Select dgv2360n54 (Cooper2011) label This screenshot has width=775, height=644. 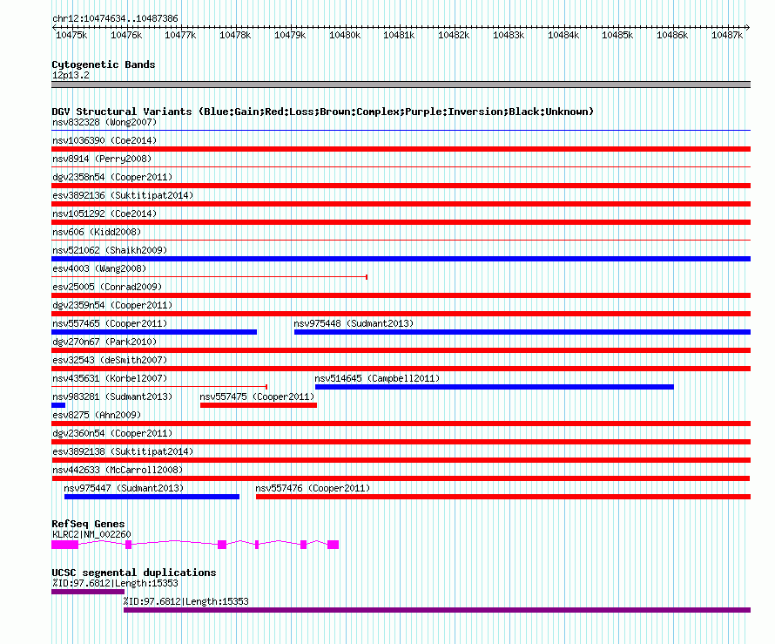pos(112,433)
